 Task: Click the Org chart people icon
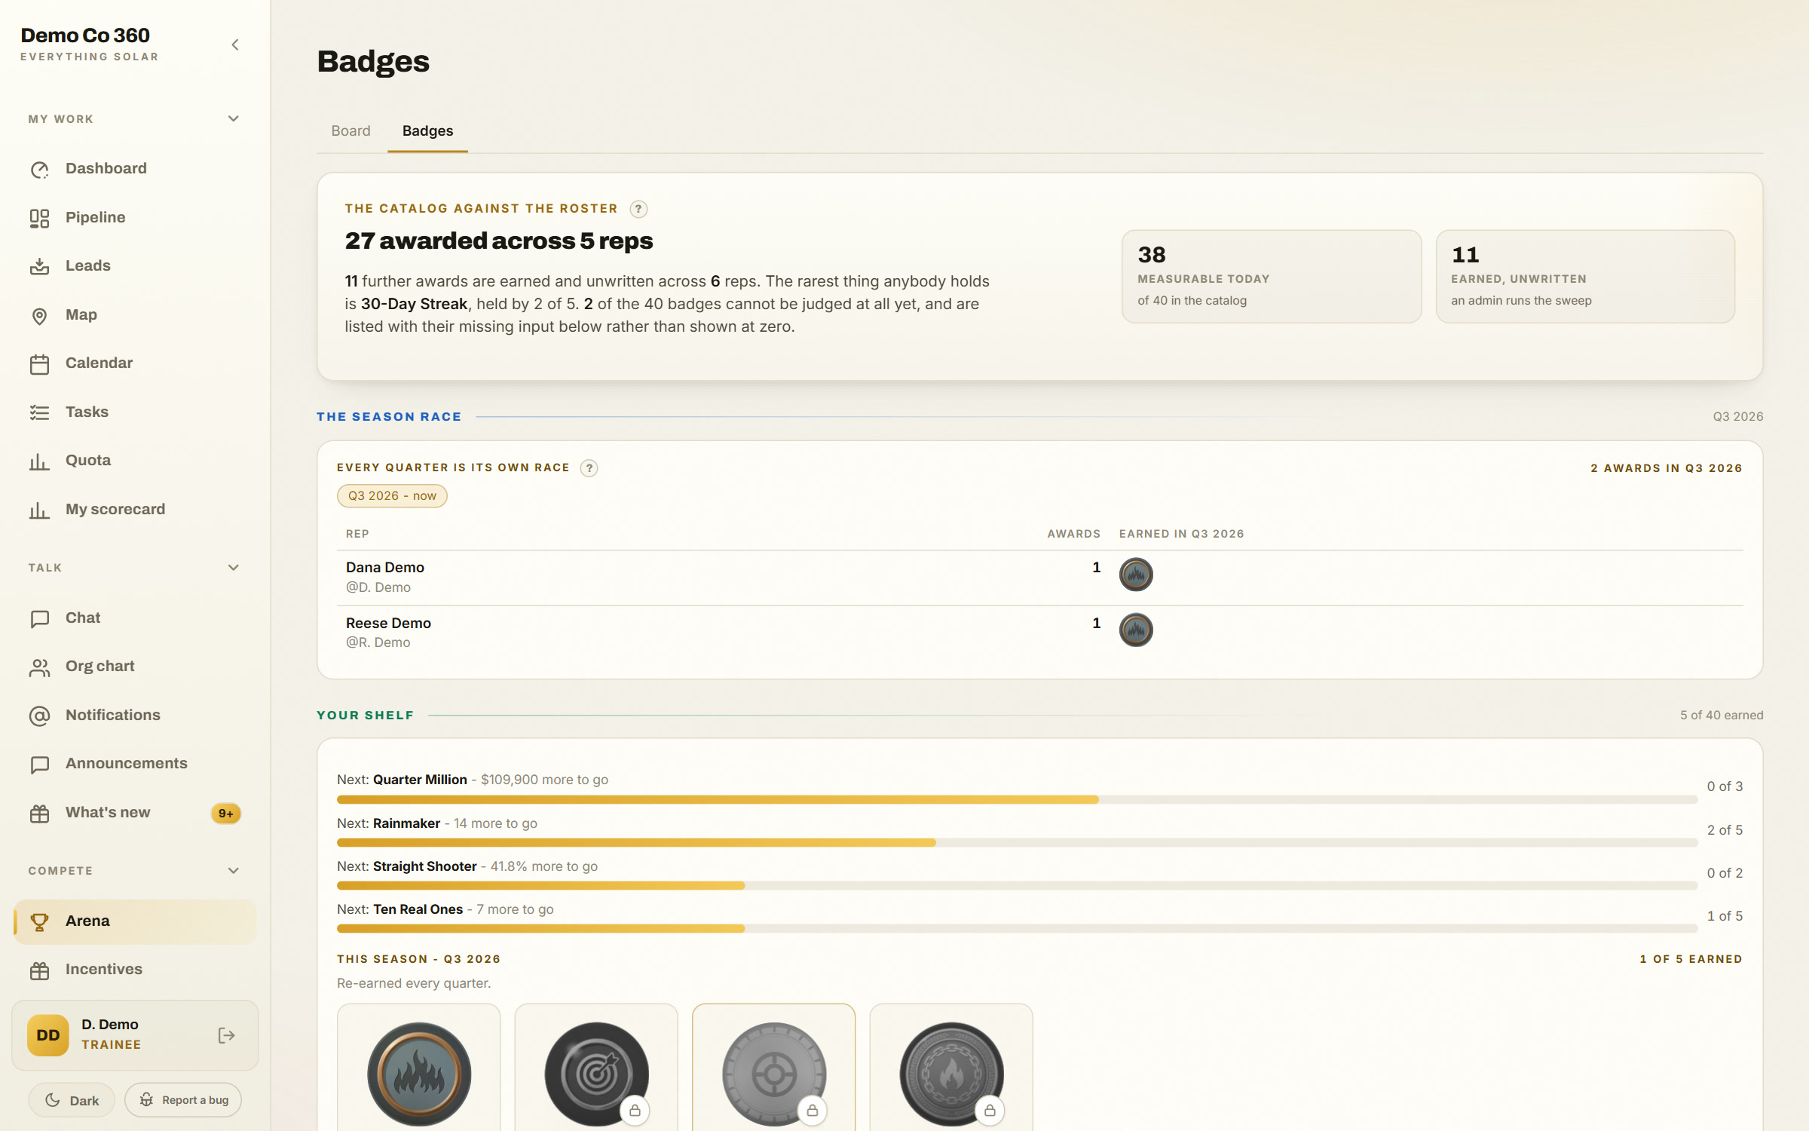tap(39, 667)
